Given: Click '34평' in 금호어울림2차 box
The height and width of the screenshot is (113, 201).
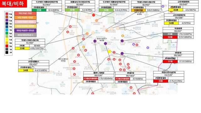Looking at the screenshot, I should coord(171,23).
